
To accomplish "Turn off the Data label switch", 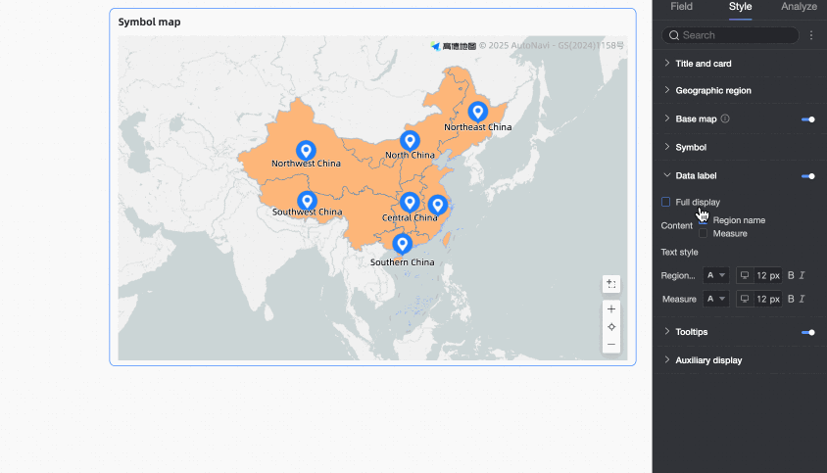I will 808,176.
